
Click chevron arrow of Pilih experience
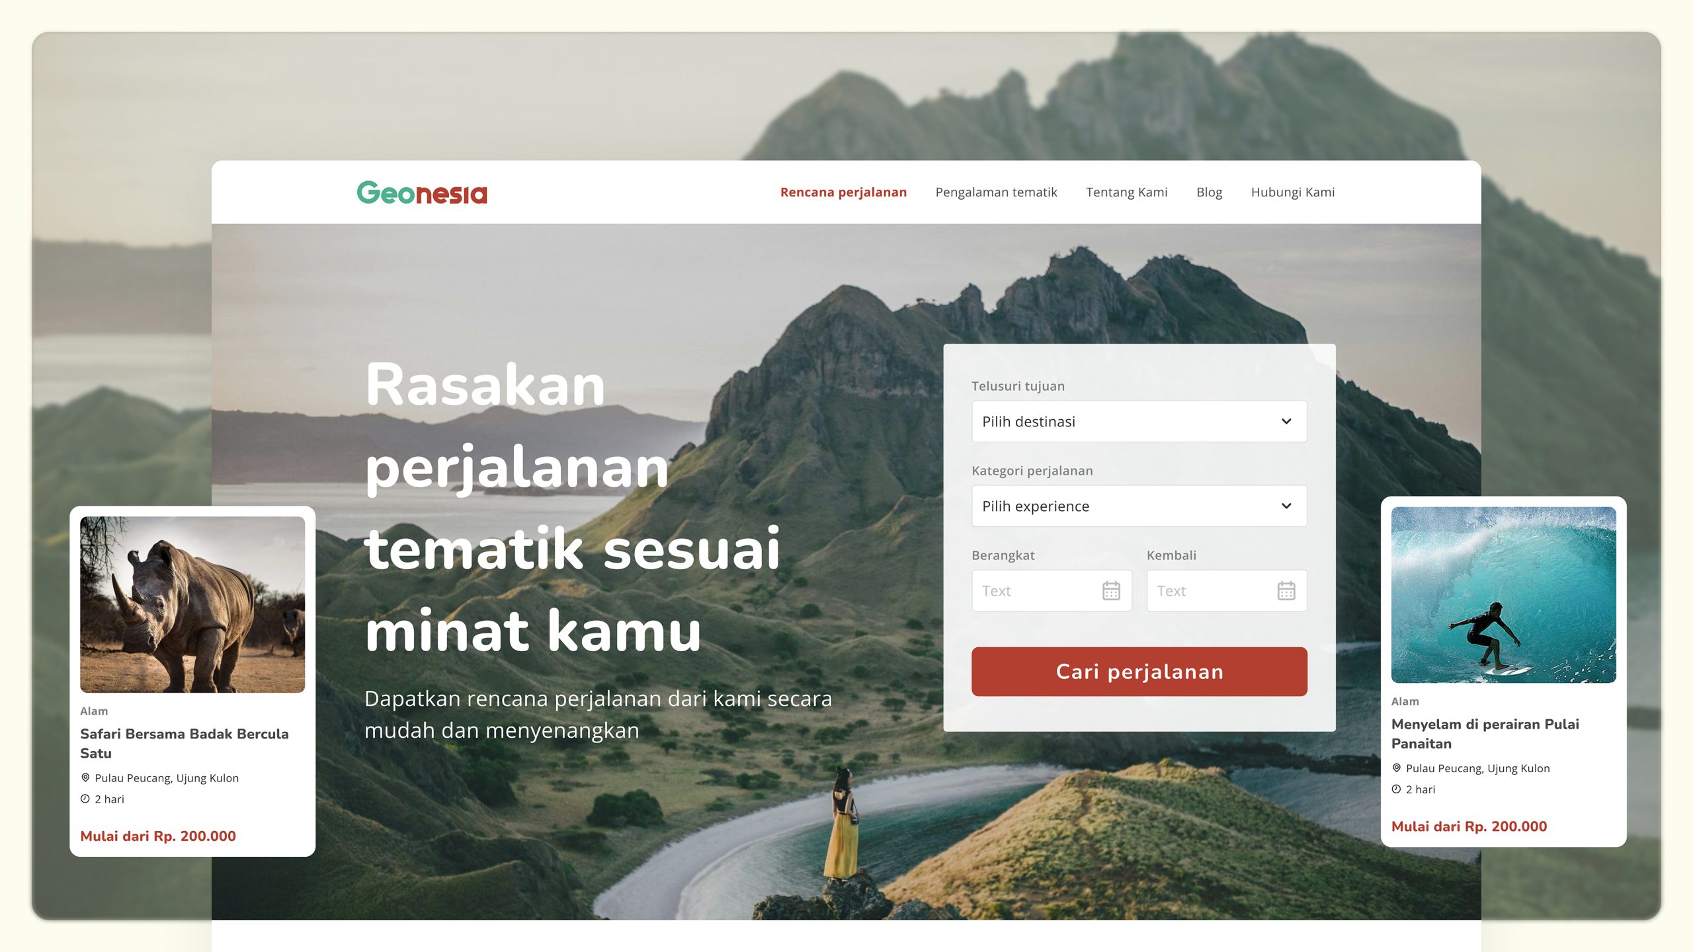(x=1286, y=506)
